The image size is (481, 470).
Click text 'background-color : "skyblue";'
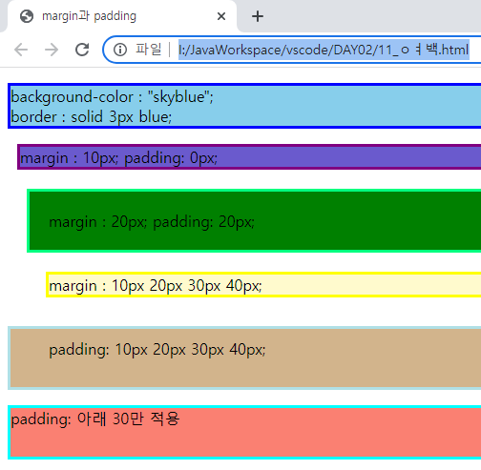click(x=113, y=96)
